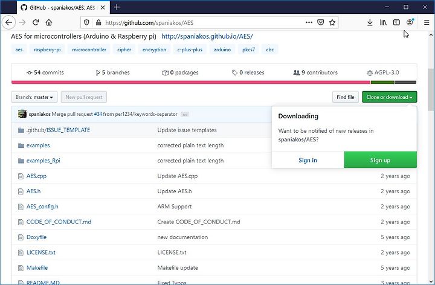Open the Firefox account icon
Viewport: 435px width, 285px height.
click(410, 22)
